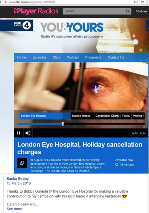Click in the Search input field
Viewport: 149px width, 213px height.
[x=94, y=11]
